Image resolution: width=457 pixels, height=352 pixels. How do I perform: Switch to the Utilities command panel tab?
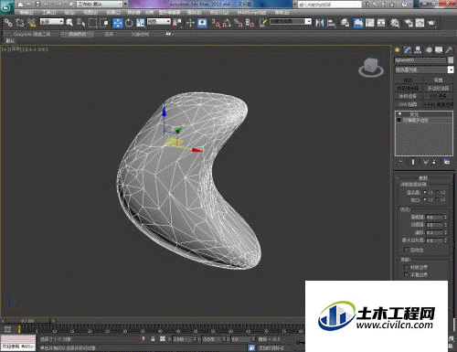pyautogui.click(x=449, y=50)
